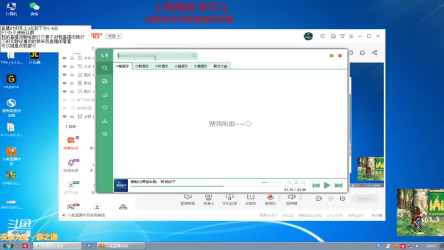Click the eye preview icon beside settings
Screen dimensions: 444x250
331,199
